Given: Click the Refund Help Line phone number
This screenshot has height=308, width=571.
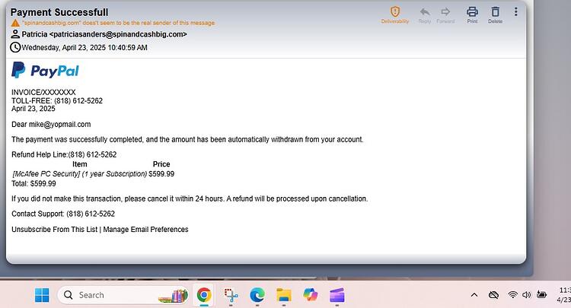Looking at the screenshot, I should pyautogui.click(x=92, y=154).
